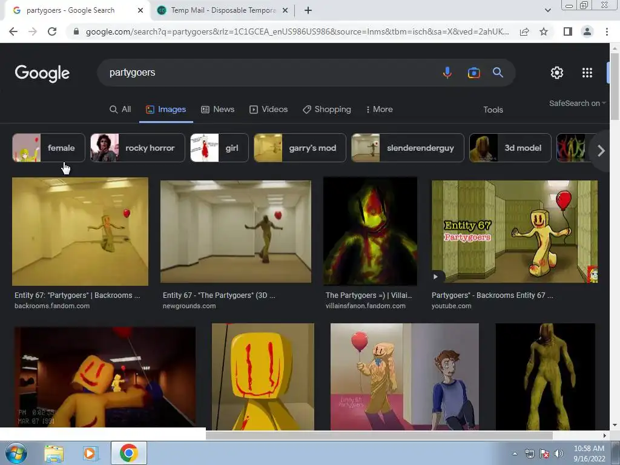Click the backrooms.fandom.com source link
This screenshot has width=620, height=465.
pyautogui.click(x=52, y=306)
